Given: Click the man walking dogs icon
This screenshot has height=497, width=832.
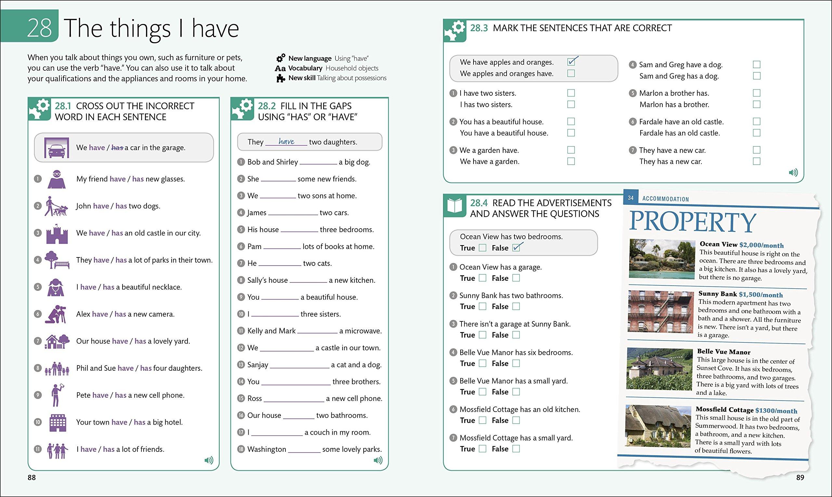Looking at the screenshot, I should click(x=56, y=206).
